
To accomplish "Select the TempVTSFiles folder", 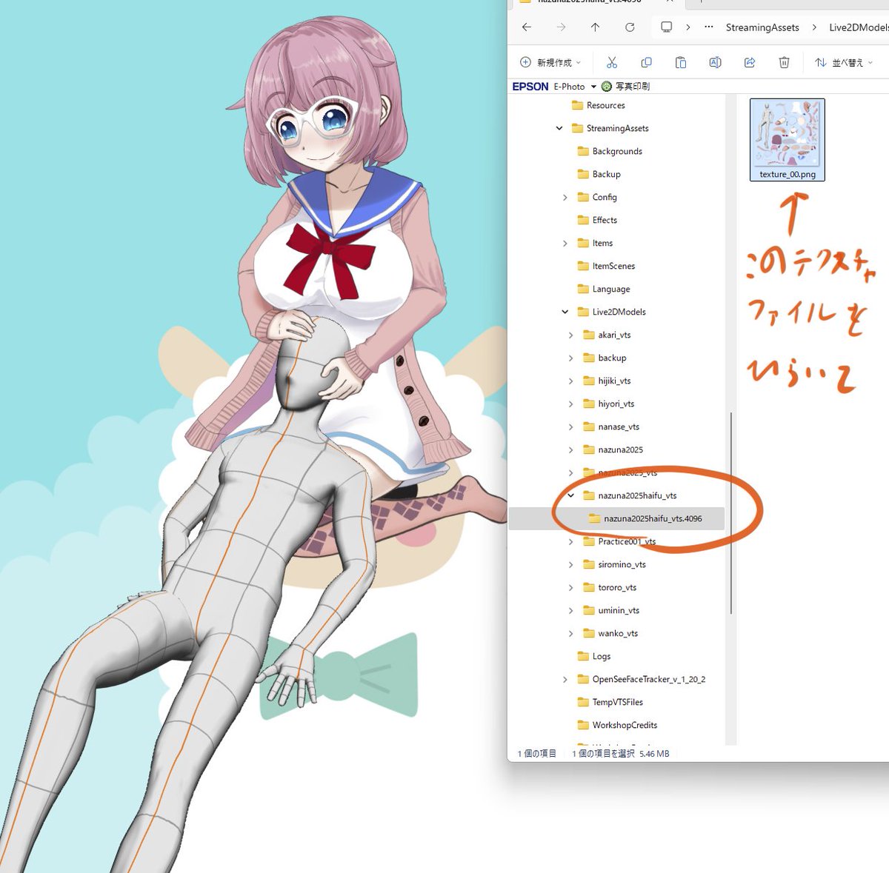I will pyautogui.click(x=610, y=702).
